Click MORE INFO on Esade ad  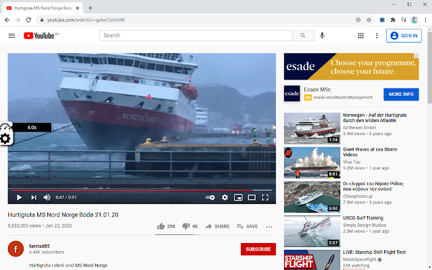pos(401,94)
